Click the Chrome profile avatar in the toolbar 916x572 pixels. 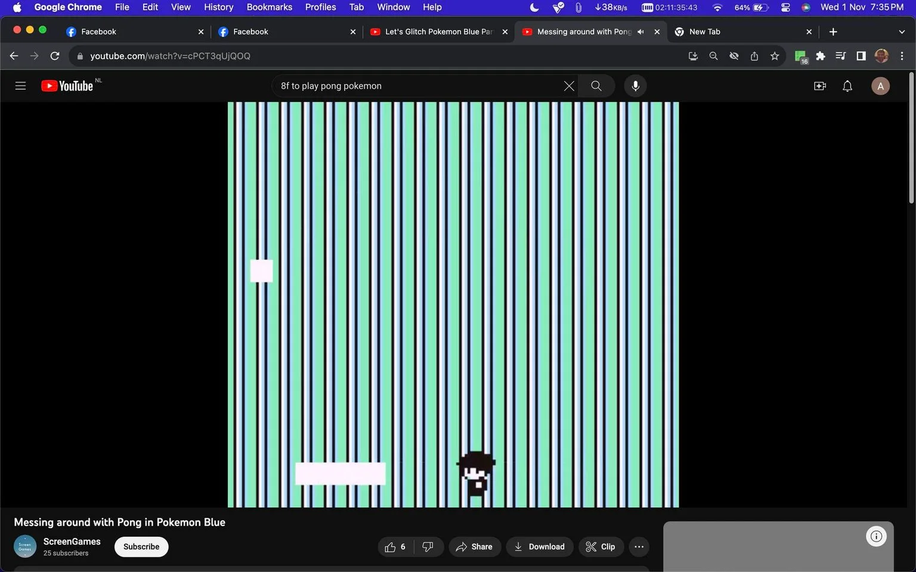coord(881,56)
